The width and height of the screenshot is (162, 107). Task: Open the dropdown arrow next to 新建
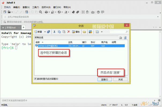[x=45, y=32]
